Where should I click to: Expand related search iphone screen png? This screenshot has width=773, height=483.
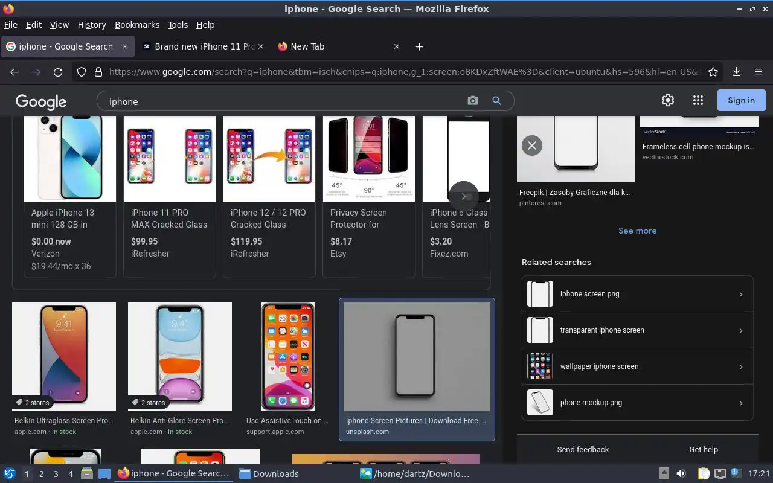(x=637, y=294)
